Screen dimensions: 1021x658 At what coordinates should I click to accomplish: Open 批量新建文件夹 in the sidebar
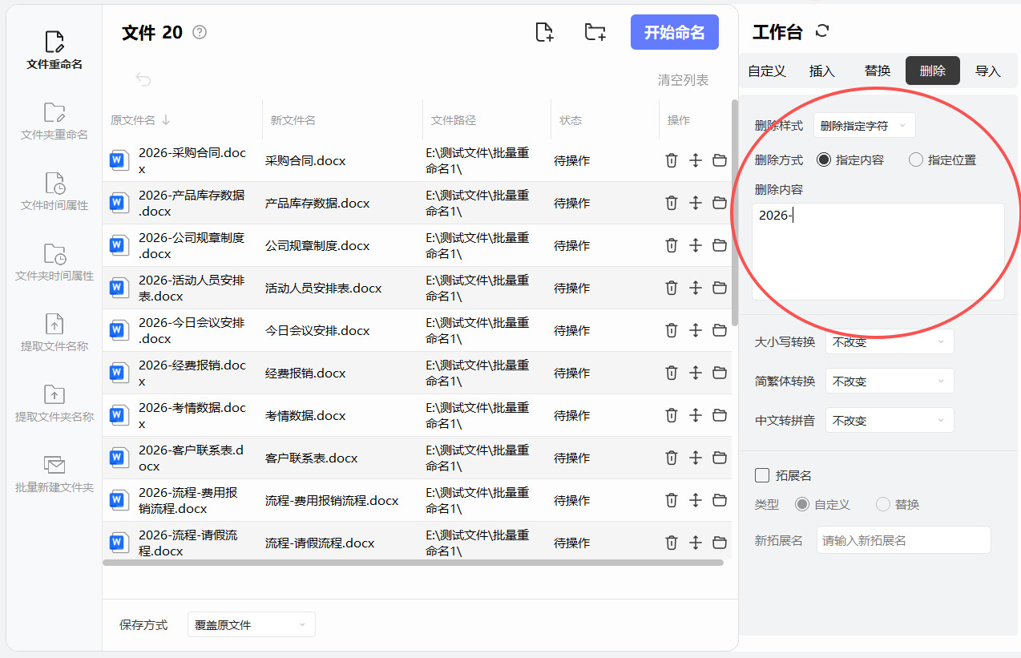tap(54, 474)
